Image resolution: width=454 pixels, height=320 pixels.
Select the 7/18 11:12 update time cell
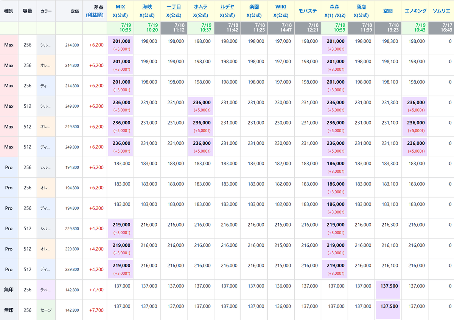(x=174, y=28)
